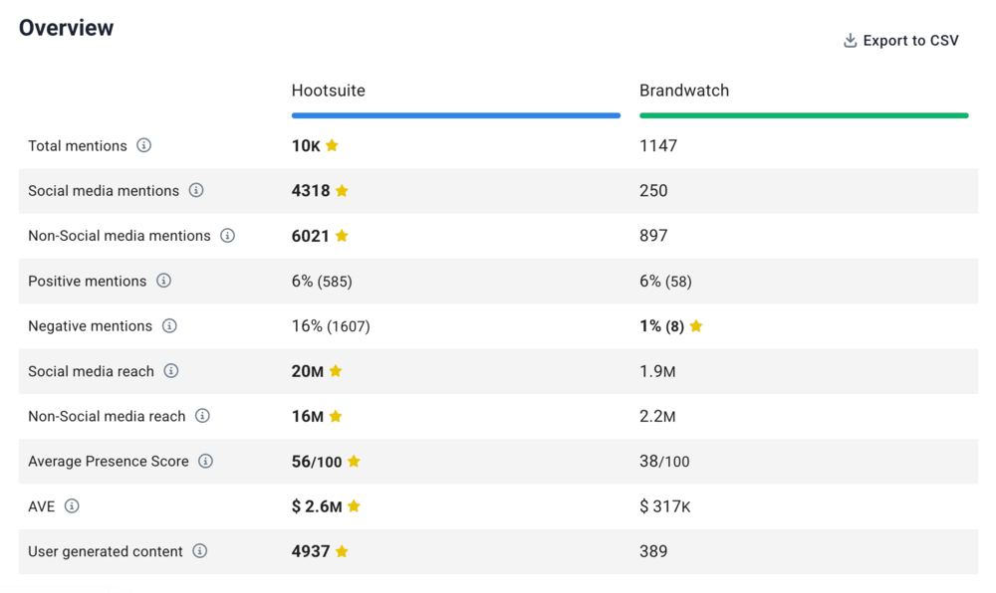This screenshot has width=996, height=593.
Task: Select the Brandwatch column header
Action: click(684, 90)
